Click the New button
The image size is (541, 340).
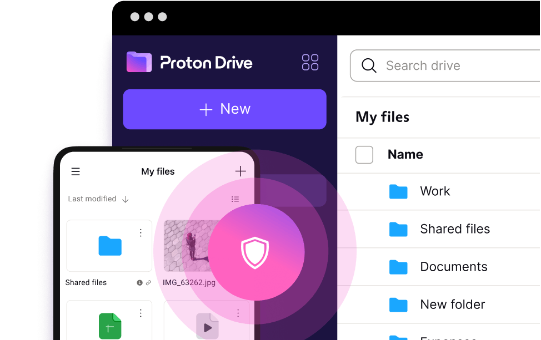click(224, 109)
